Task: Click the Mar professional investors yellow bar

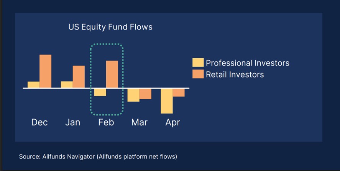Action: 133,95
